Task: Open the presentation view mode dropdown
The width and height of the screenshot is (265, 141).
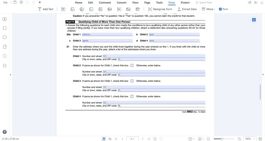Action: (x=201, y=139)
